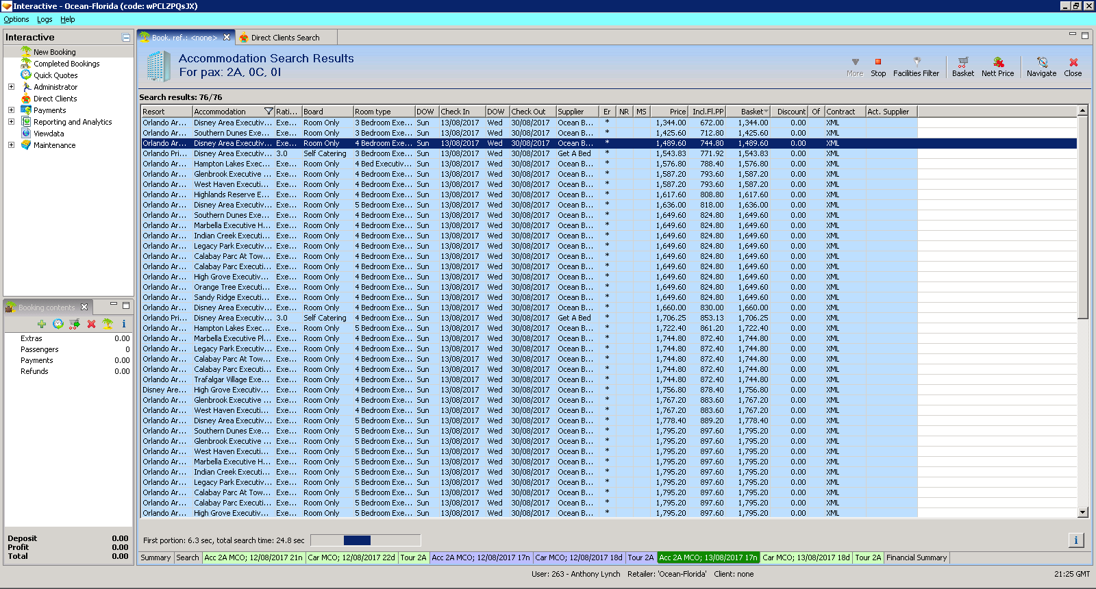This screenshot has width=1096, height=589.
Task: Stop the running accommodation search
Action: coord(878,62)
